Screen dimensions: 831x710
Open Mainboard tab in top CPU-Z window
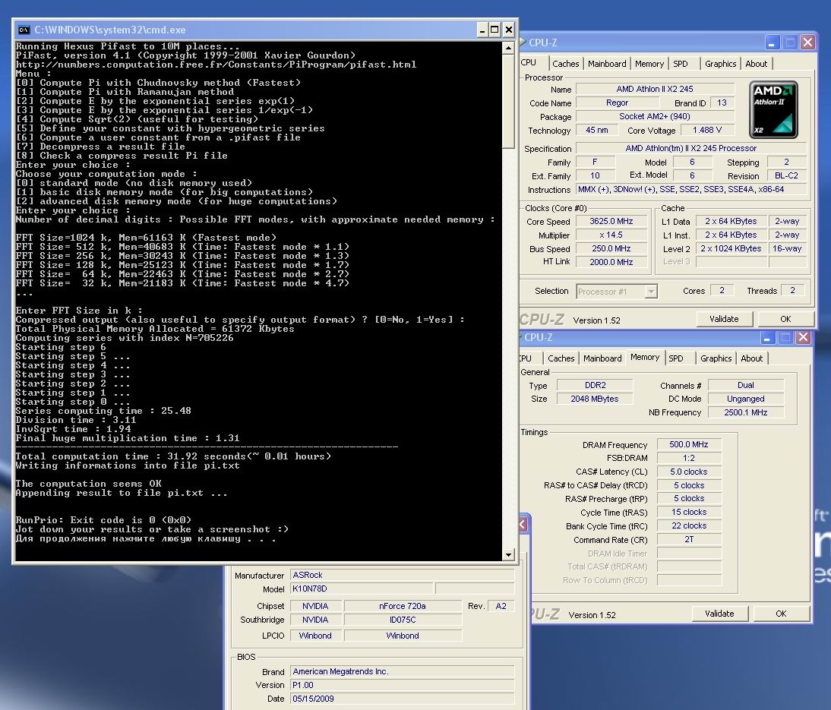607,64
